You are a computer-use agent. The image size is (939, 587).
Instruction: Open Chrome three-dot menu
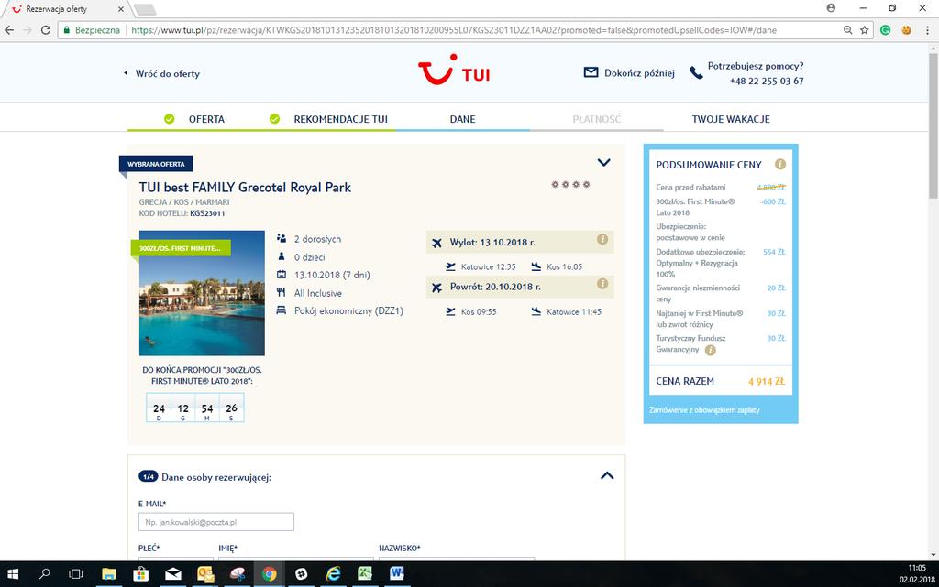pyautogui.click(x=926, y=30)
